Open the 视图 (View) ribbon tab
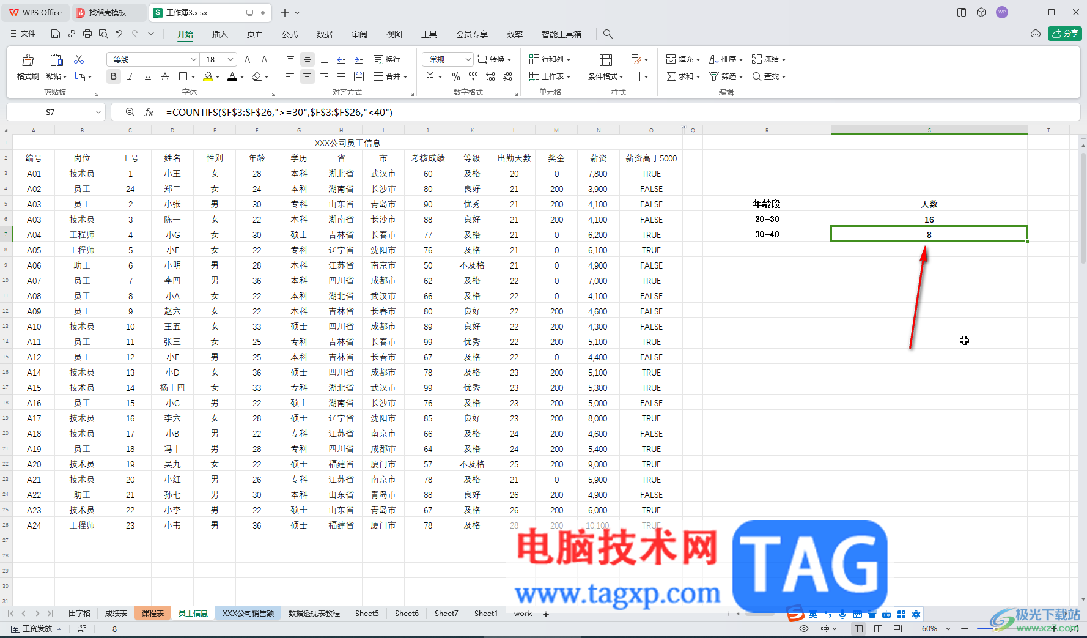The image size is (1087, 638). coord(394,34)
